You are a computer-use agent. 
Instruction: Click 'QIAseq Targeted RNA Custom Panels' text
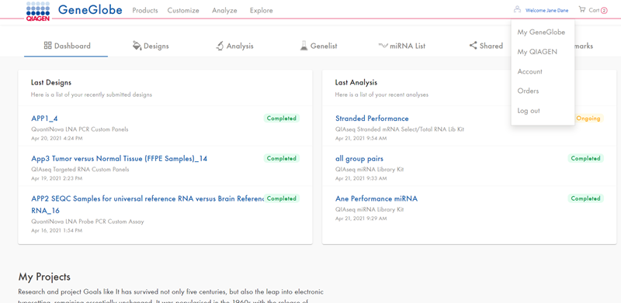(80, 169)
